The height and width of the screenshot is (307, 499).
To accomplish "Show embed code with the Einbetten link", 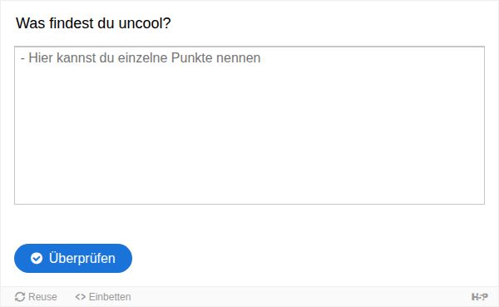I will pyautogui.click(x=103, y=297).
